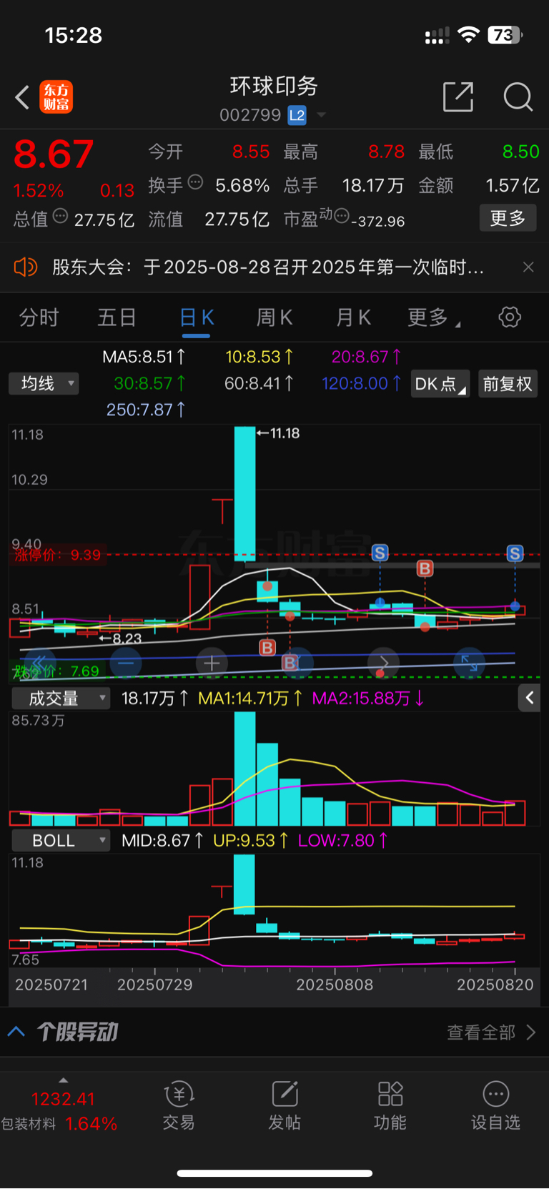This screenshot has height=1189, width=549.
Task: Tap 250:7.87 moving average value
Action: coord(146,410)
